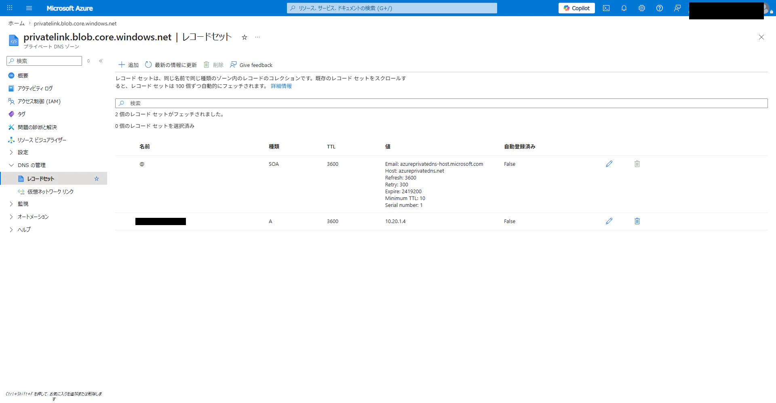The image size is (776, 403).
Task: Edit the A record with pencil icon
Action: pos(609,221)
